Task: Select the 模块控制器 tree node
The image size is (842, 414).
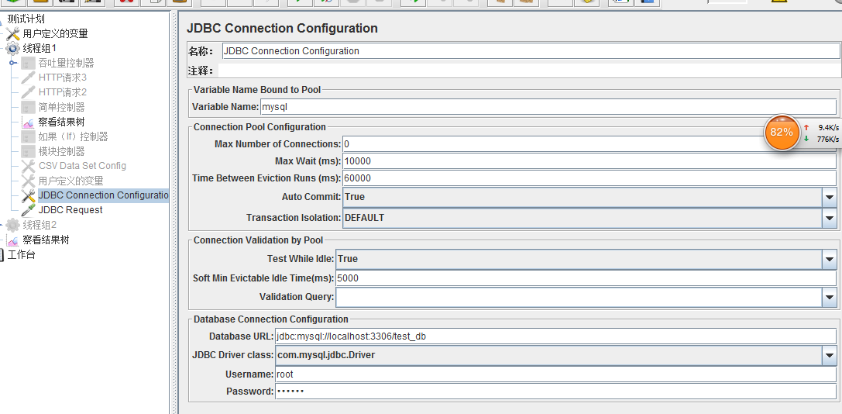Action: (x=61, y=151)
